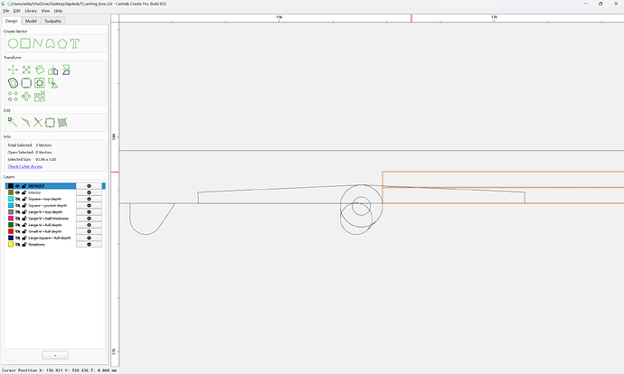Select the Create Rectangle tool

click(25, 43)
